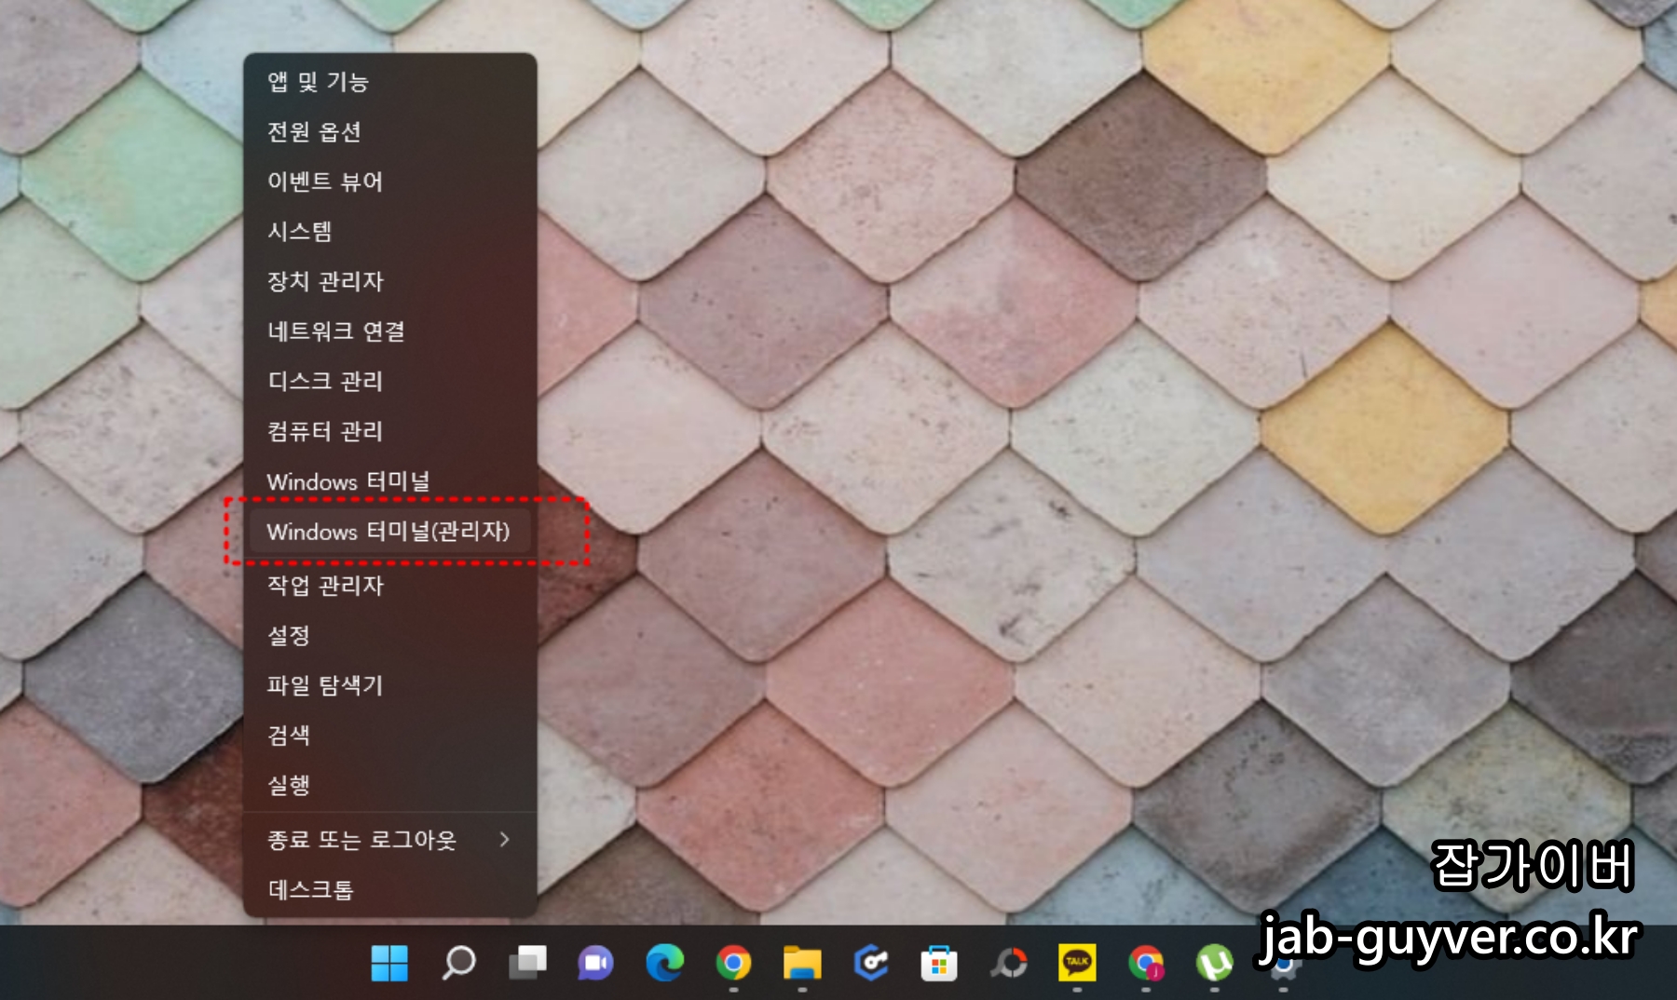Open 앱 및 기능 from the context menu
The width and height of the screenshot is (1677, 1000).
point(389,82)
